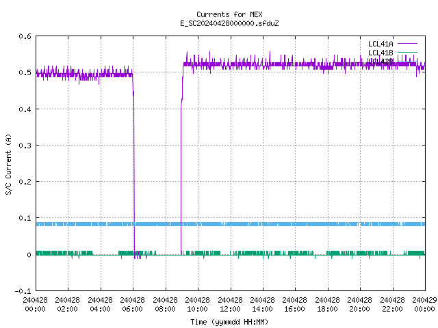Click the y-axis tick label '0.4'

(x=25, y=109)
